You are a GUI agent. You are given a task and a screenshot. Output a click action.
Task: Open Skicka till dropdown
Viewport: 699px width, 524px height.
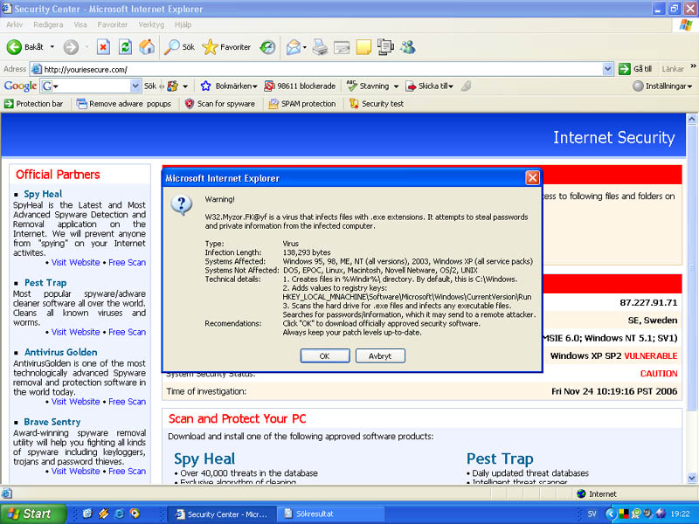429,86
